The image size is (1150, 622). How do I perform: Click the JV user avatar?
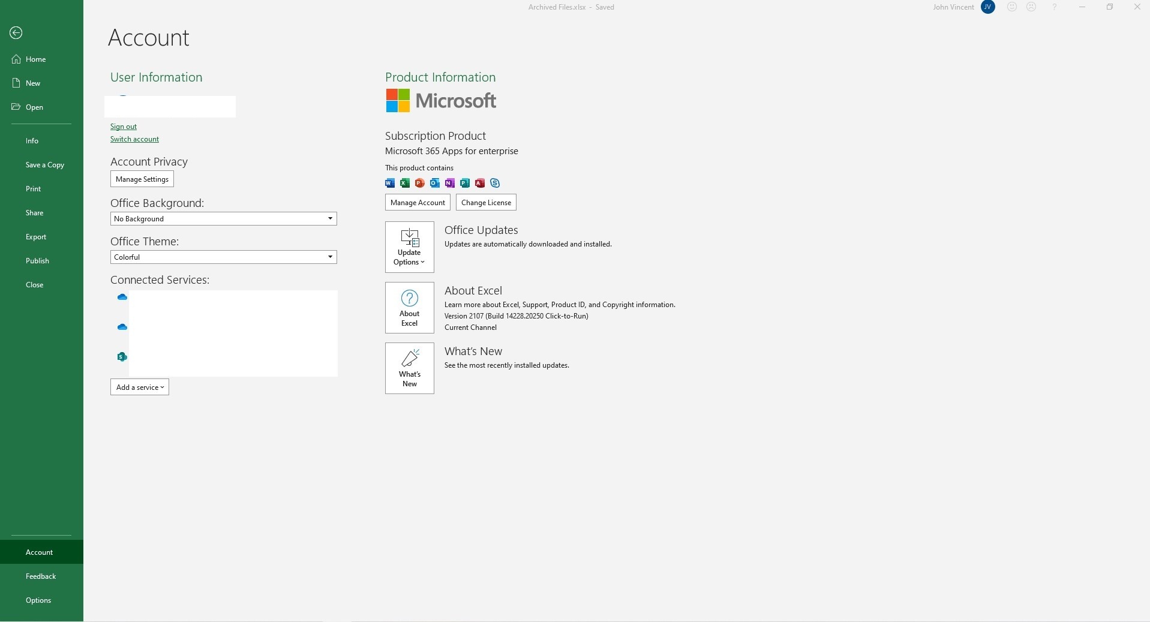988,7
